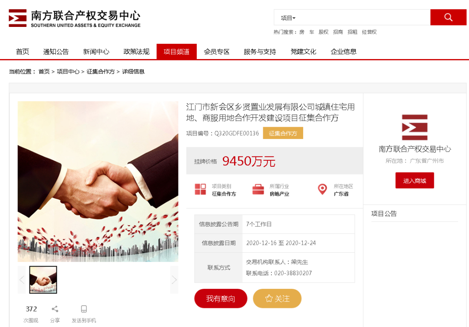The width and height of the screenshot is (469, 327).
Task: Open the 项目频道 navigation tab
Action: [176, 51]
